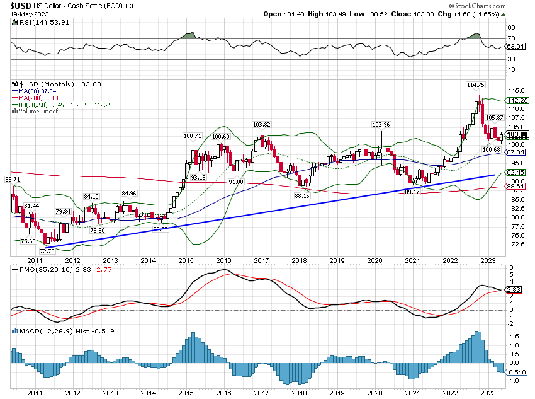Click the boxed 53.91 RSI axis label
This screenshot has width=535, height=399.
coord(515,46)
